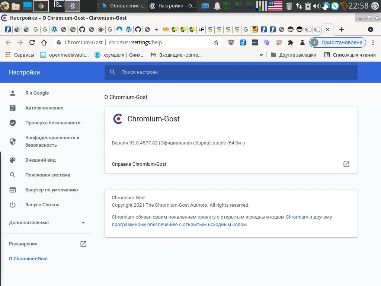
Task: Open the Chrome Labs flask icon
Action: pyautogui.click(x=302, y=42)
